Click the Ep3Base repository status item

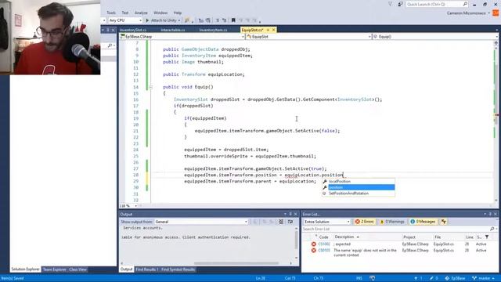[x=455, y=278]
